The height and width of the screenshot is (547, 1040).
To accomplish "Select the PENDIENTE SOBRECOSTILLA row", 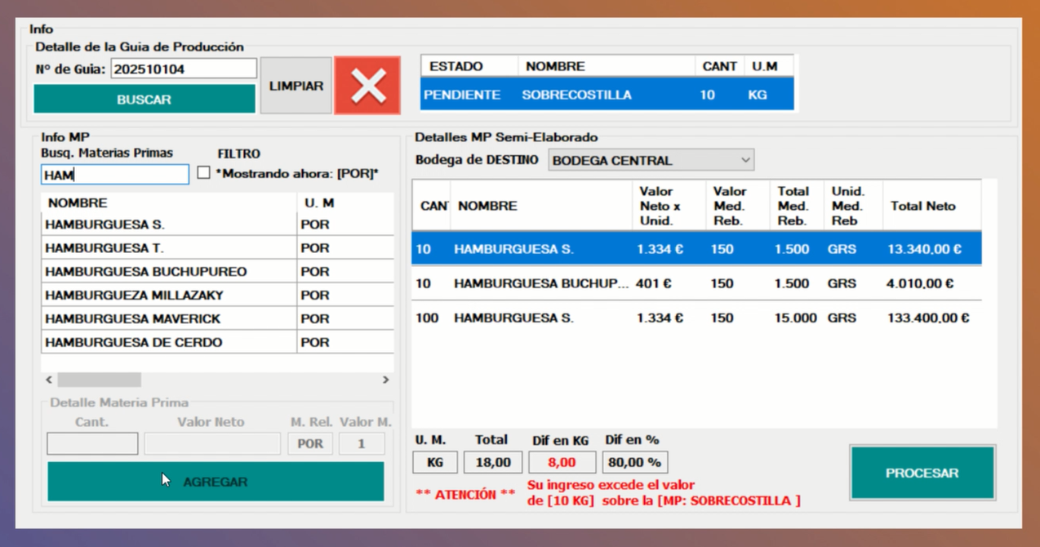I will pyautogui.click(x=607, y=95).
